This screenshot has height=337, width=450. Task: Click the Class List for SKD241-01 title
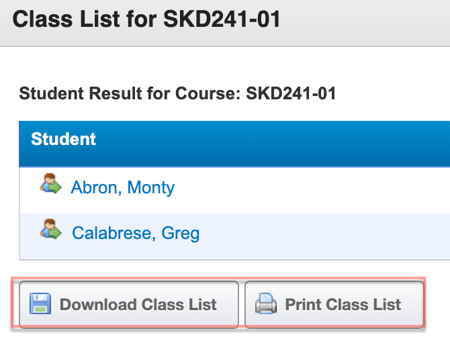point(146,19)
